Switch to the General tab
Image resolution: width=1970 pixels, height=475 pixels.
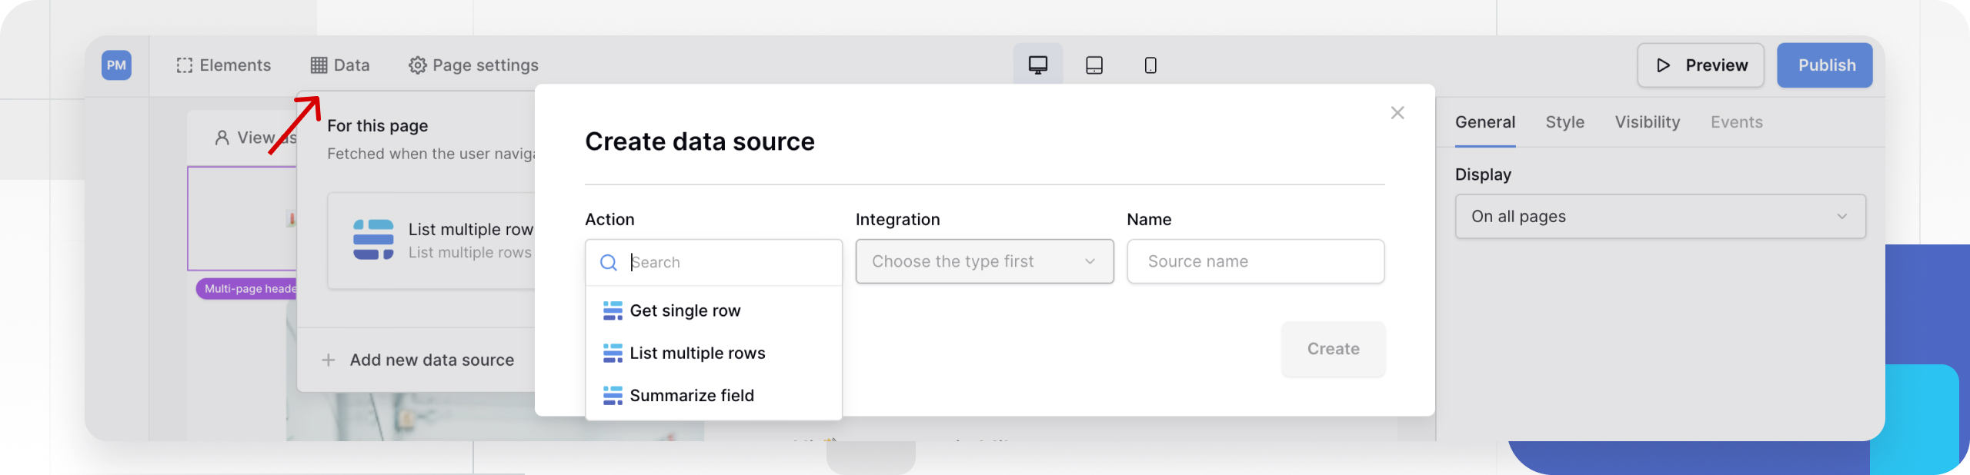(x=1485, y=122)
